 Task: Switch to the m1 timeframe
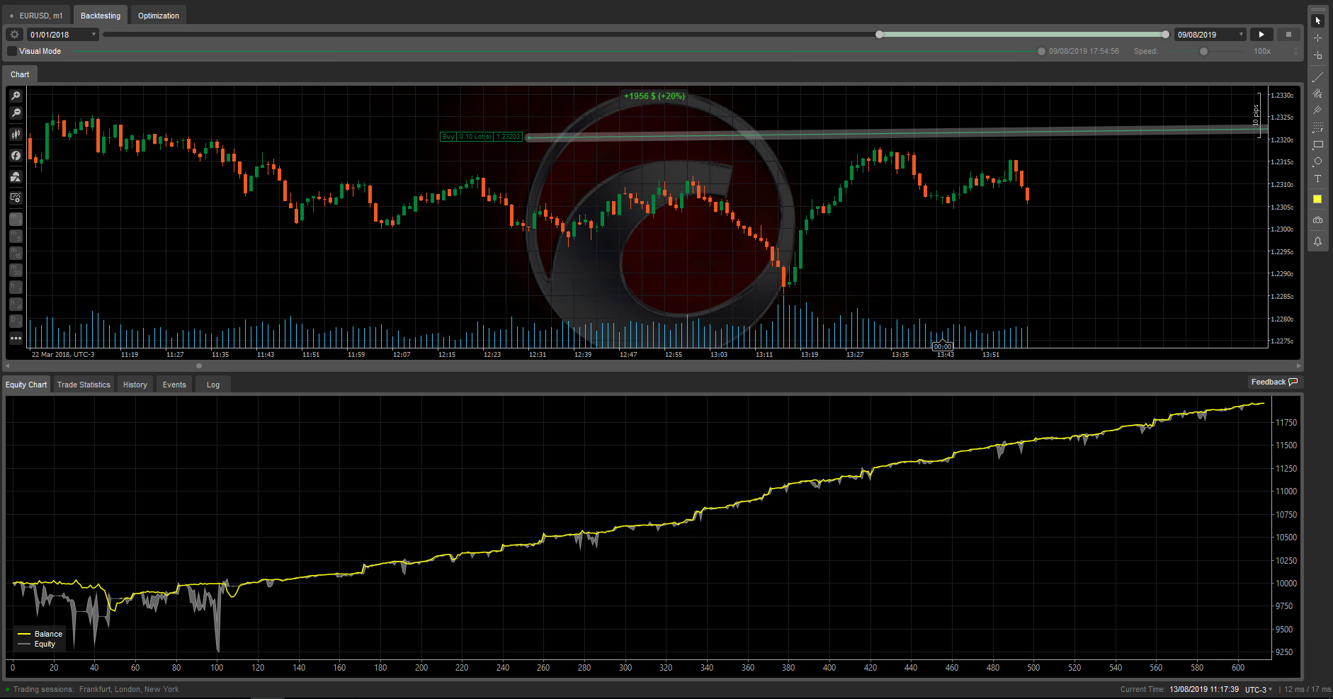16,219
